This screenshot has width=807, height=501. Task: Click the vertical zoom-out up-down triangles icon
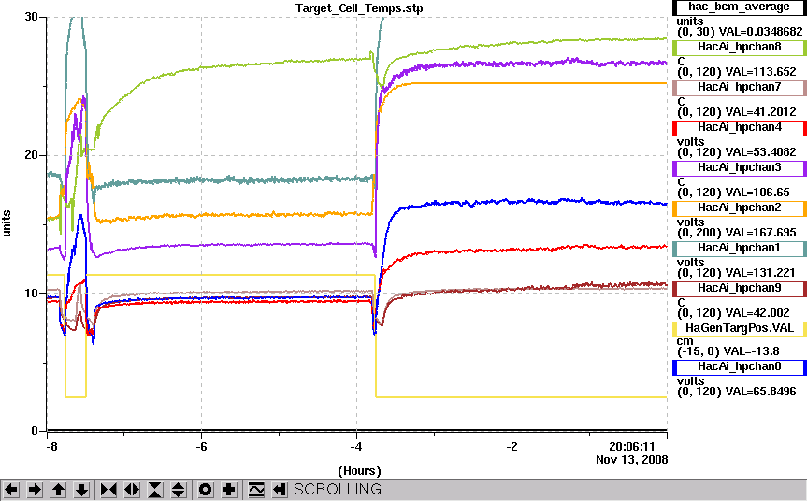point(178,489)
